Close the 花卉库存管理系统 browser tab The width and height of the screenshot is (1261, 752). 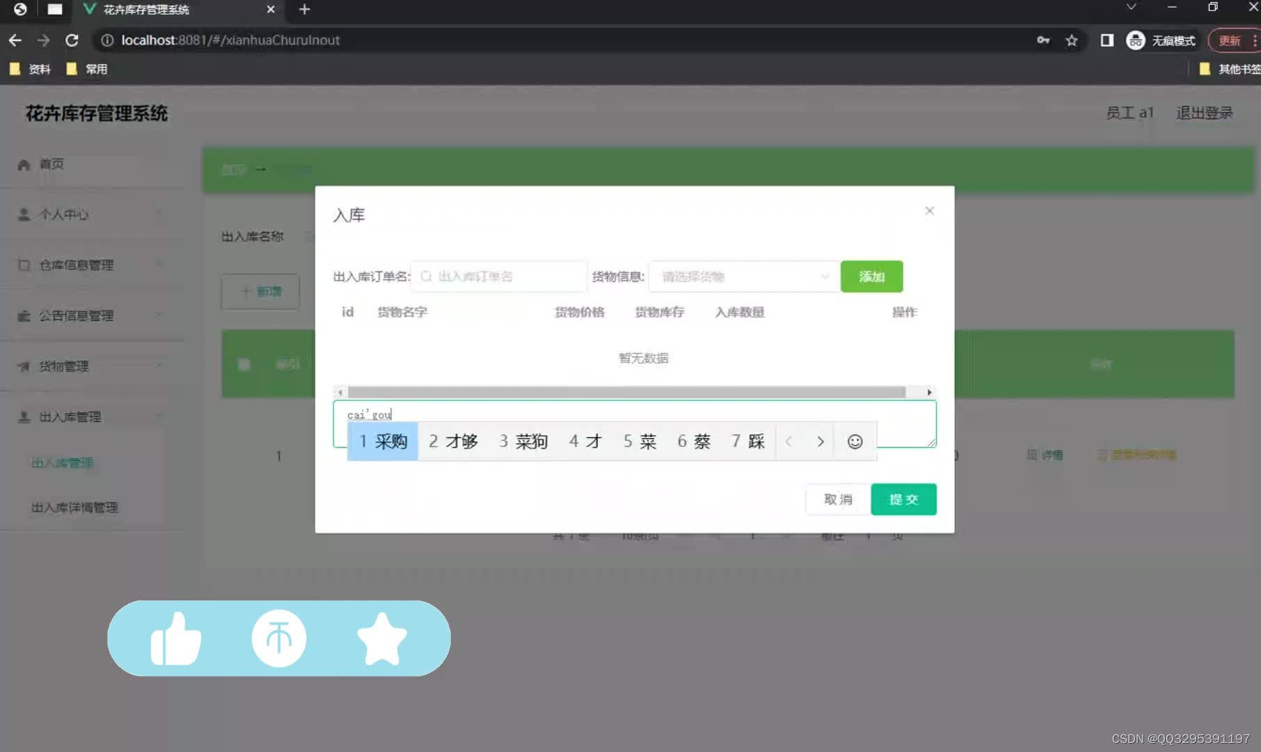(x=271, y=10)
